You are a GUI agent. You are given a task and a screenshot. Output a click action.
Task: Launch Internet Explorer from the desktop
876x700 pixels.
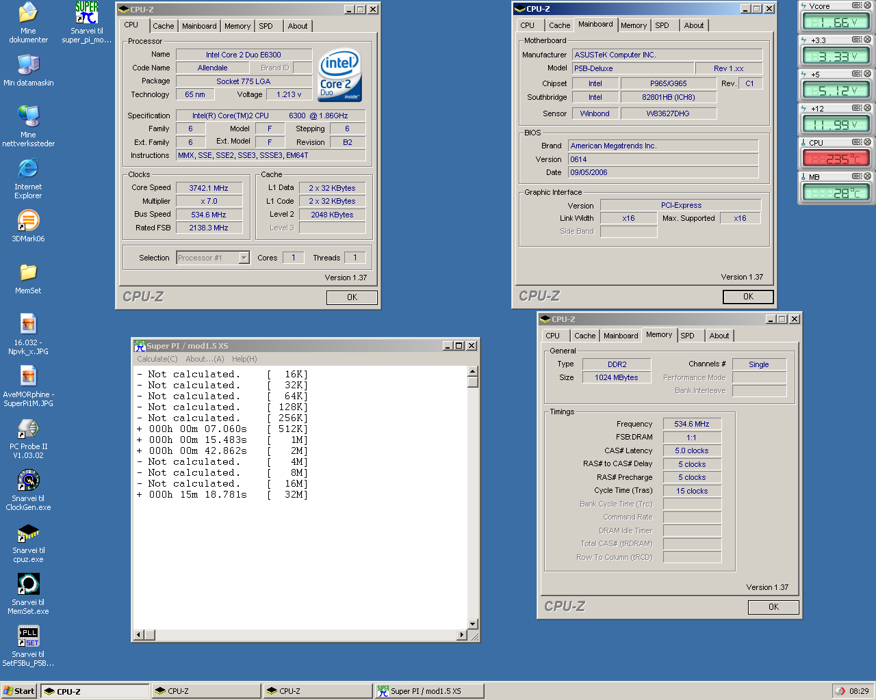point(28,178)
